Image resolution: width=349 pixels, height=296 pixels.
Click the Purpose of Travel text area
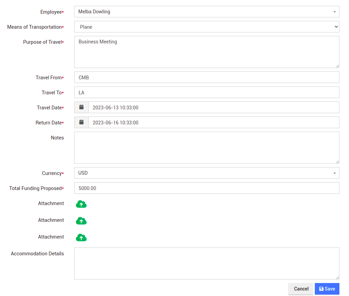(x=207, y=52)
